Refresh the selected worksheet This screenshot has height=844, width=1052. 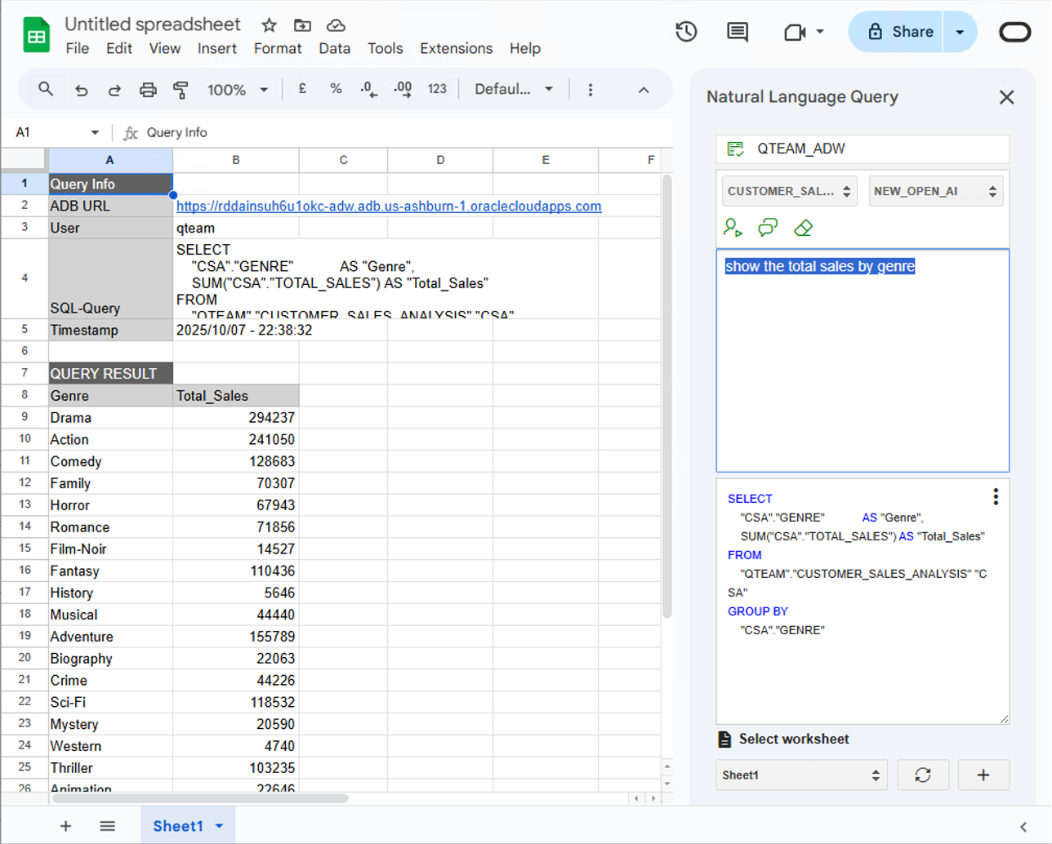point(923,775)
